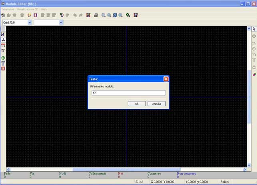The height and width of the screenshot is (185, 257).
Task: Open the empty zoom dropdown beside Grid
Action: pyautogui.click(x=61, y=22)
